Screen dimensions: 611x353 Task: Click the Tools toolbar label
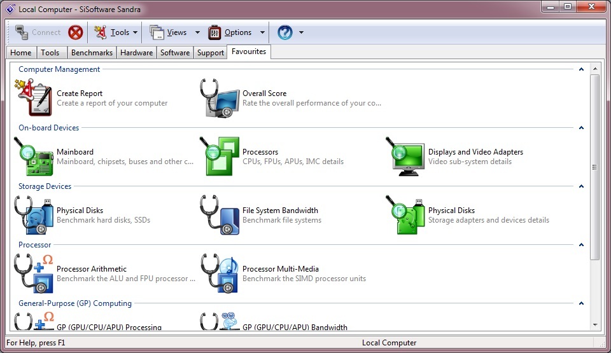tap(120, 32)
